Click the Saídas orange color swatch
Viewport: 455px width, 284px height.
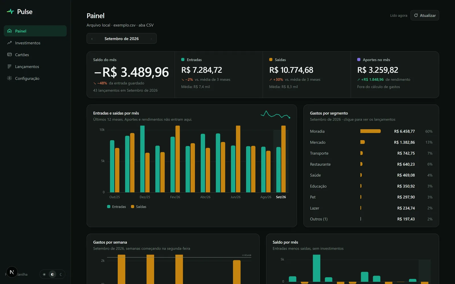point(271,60)
